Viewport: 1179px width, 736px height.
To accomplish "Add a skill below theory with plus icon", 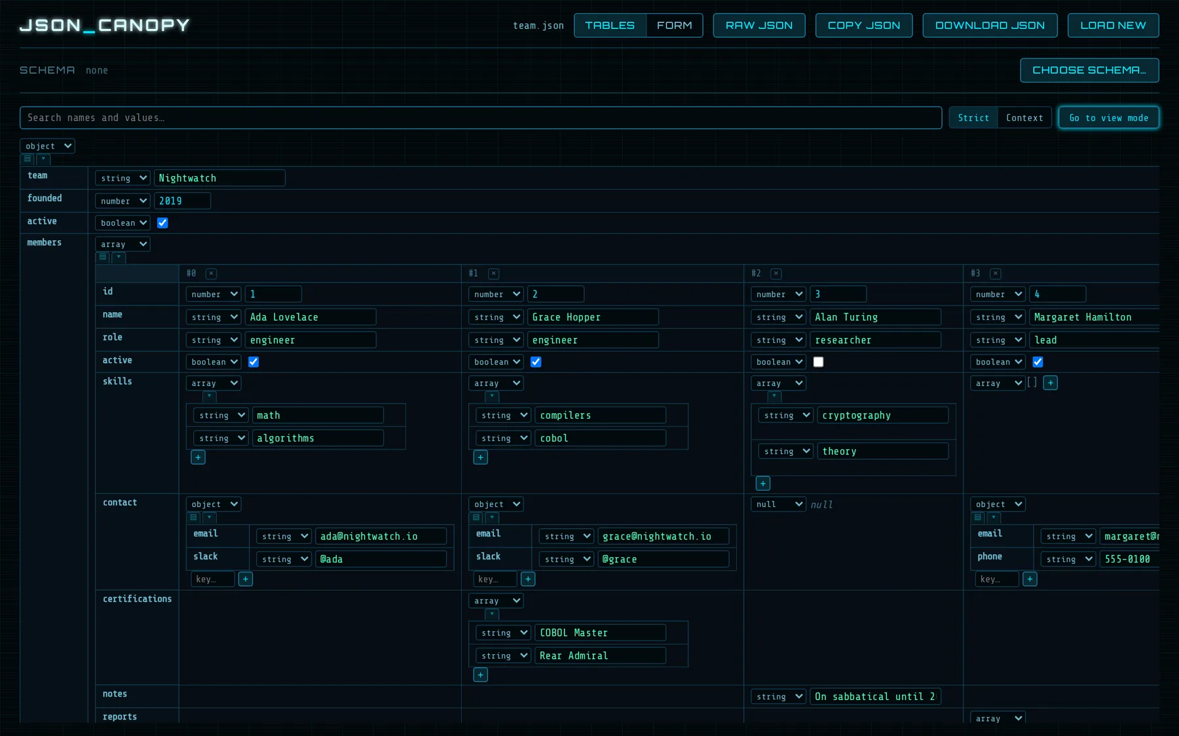I will 763,483.
